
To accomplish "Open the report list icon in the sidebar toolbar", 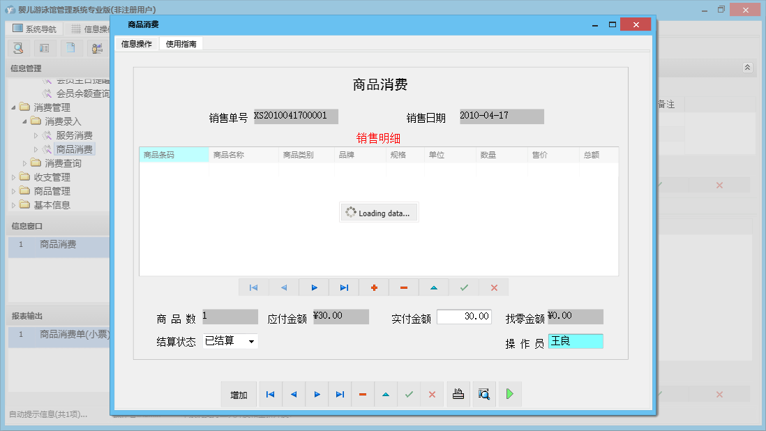I will click(44, 48).
